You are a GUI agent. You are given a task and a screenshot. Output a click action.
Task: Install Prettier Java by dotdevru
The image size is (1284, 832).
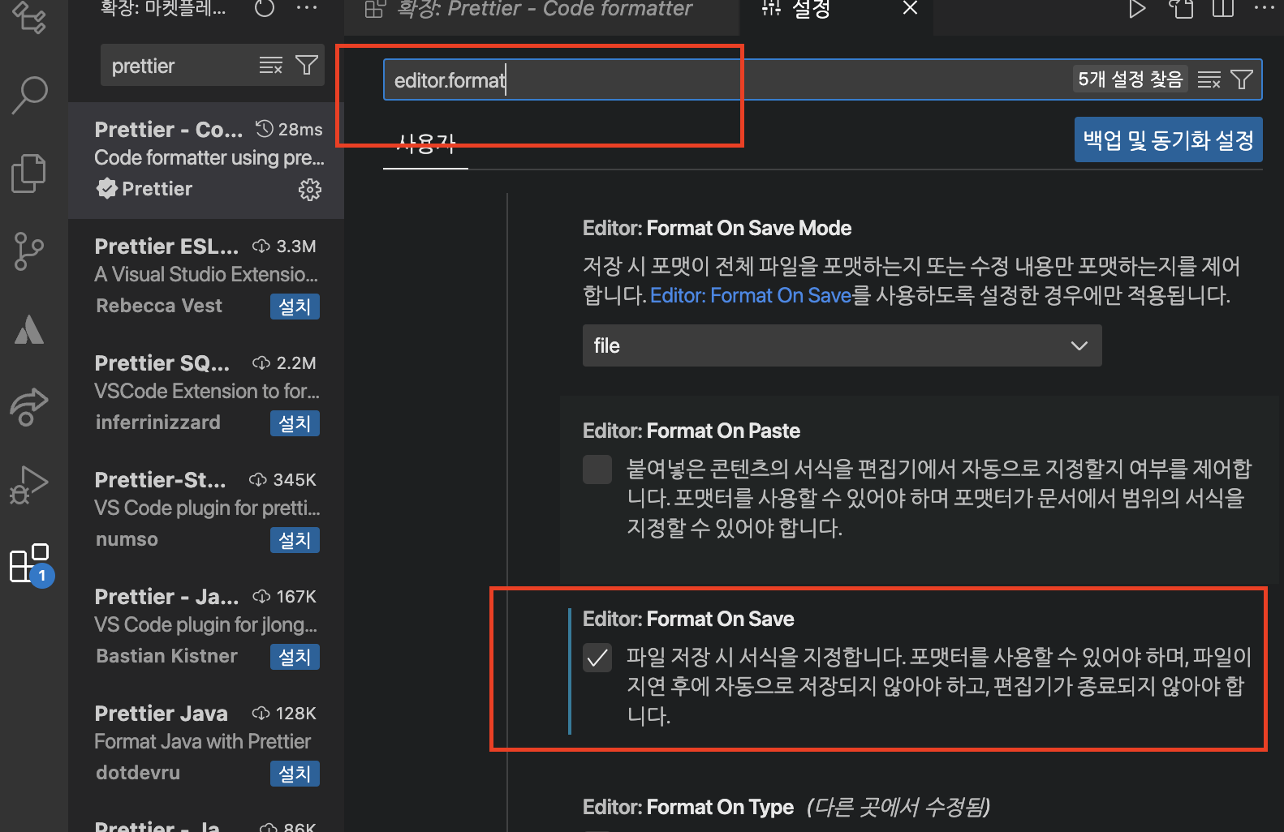(x=295, y=774)
